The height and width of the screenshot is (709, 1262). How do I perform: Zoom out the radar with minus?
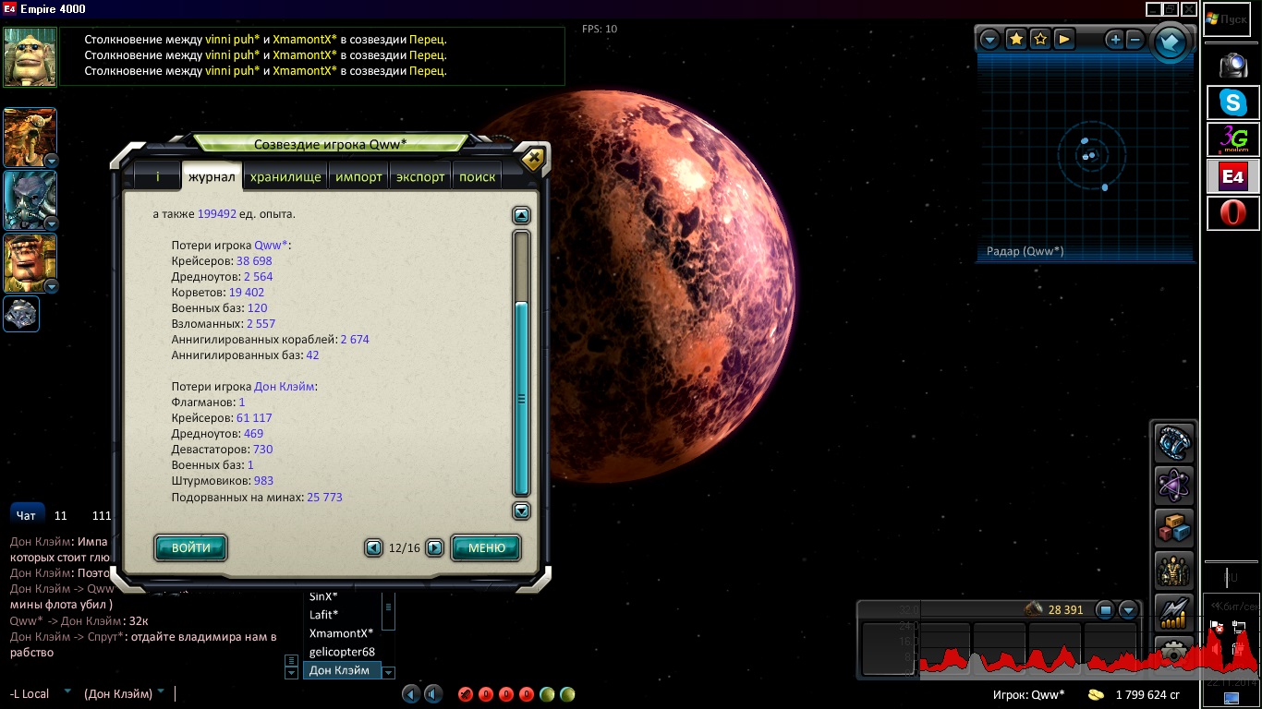(1135, 40)
